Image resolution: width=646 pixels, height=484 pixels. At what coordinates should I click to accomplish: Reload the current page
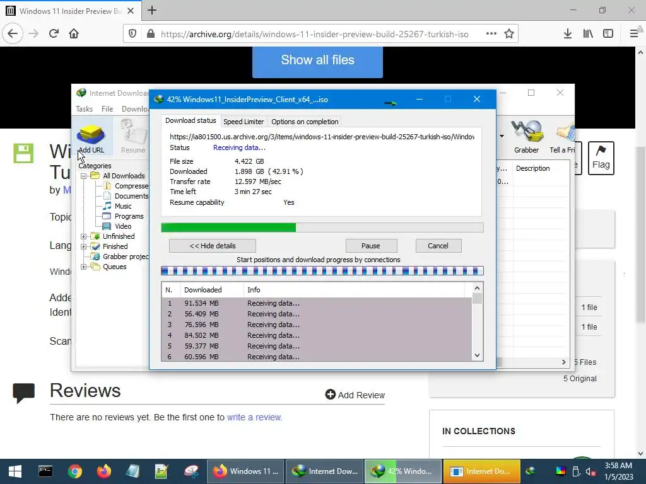pyautogui.click(x=54, y=34)
